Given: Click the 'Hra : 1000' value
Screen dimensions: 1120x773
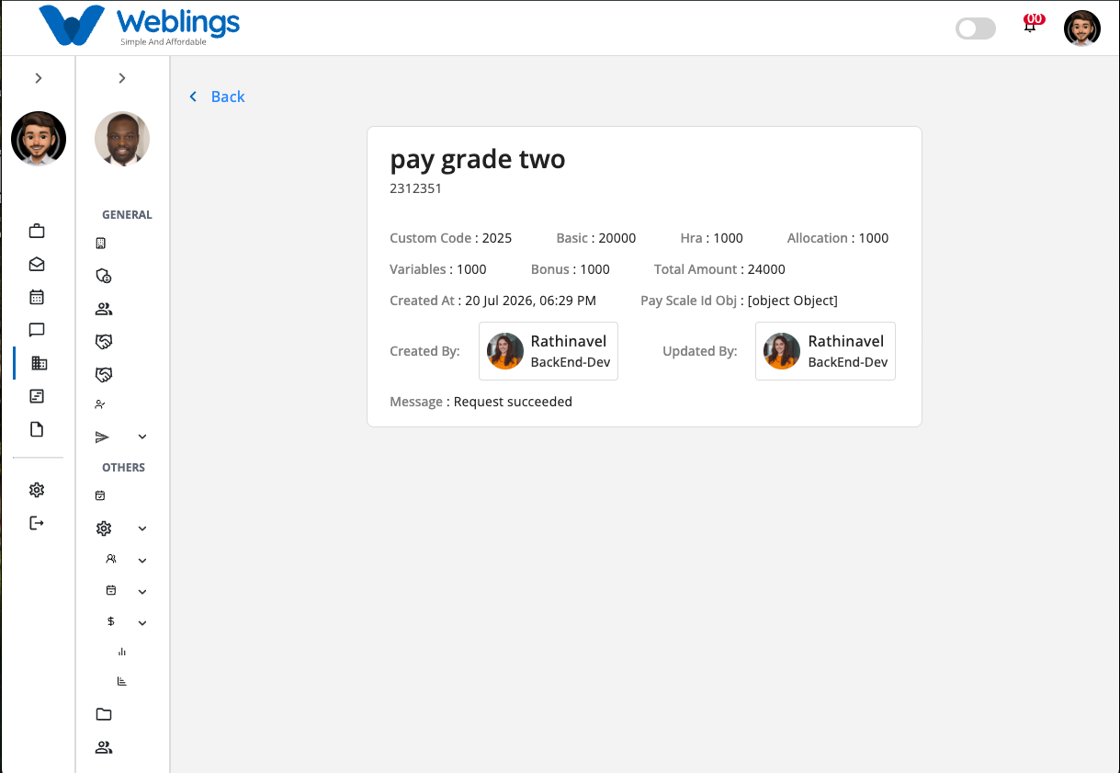Looking at the screenshot, I should 712,238.
